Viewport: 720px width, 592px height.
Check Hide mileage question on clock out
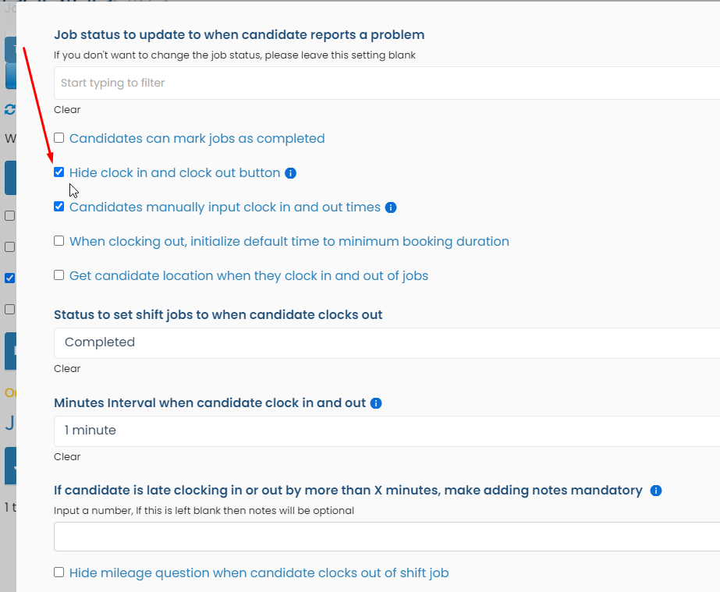59,573
